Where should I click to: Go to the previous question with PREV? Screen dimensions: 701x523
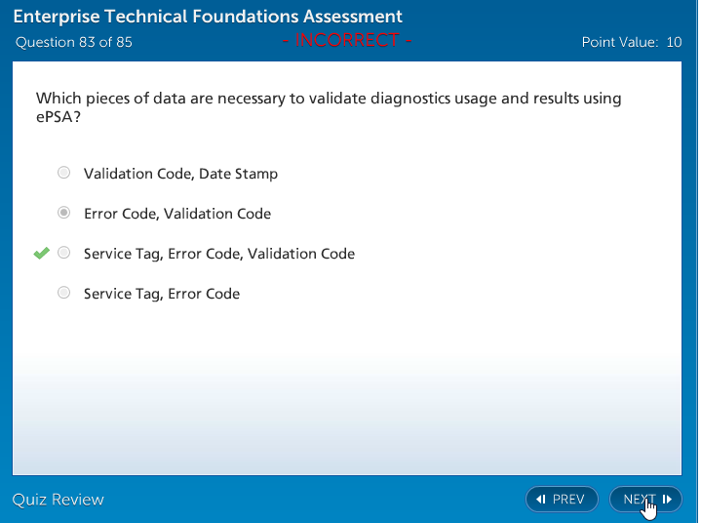[x=562, y=500]
